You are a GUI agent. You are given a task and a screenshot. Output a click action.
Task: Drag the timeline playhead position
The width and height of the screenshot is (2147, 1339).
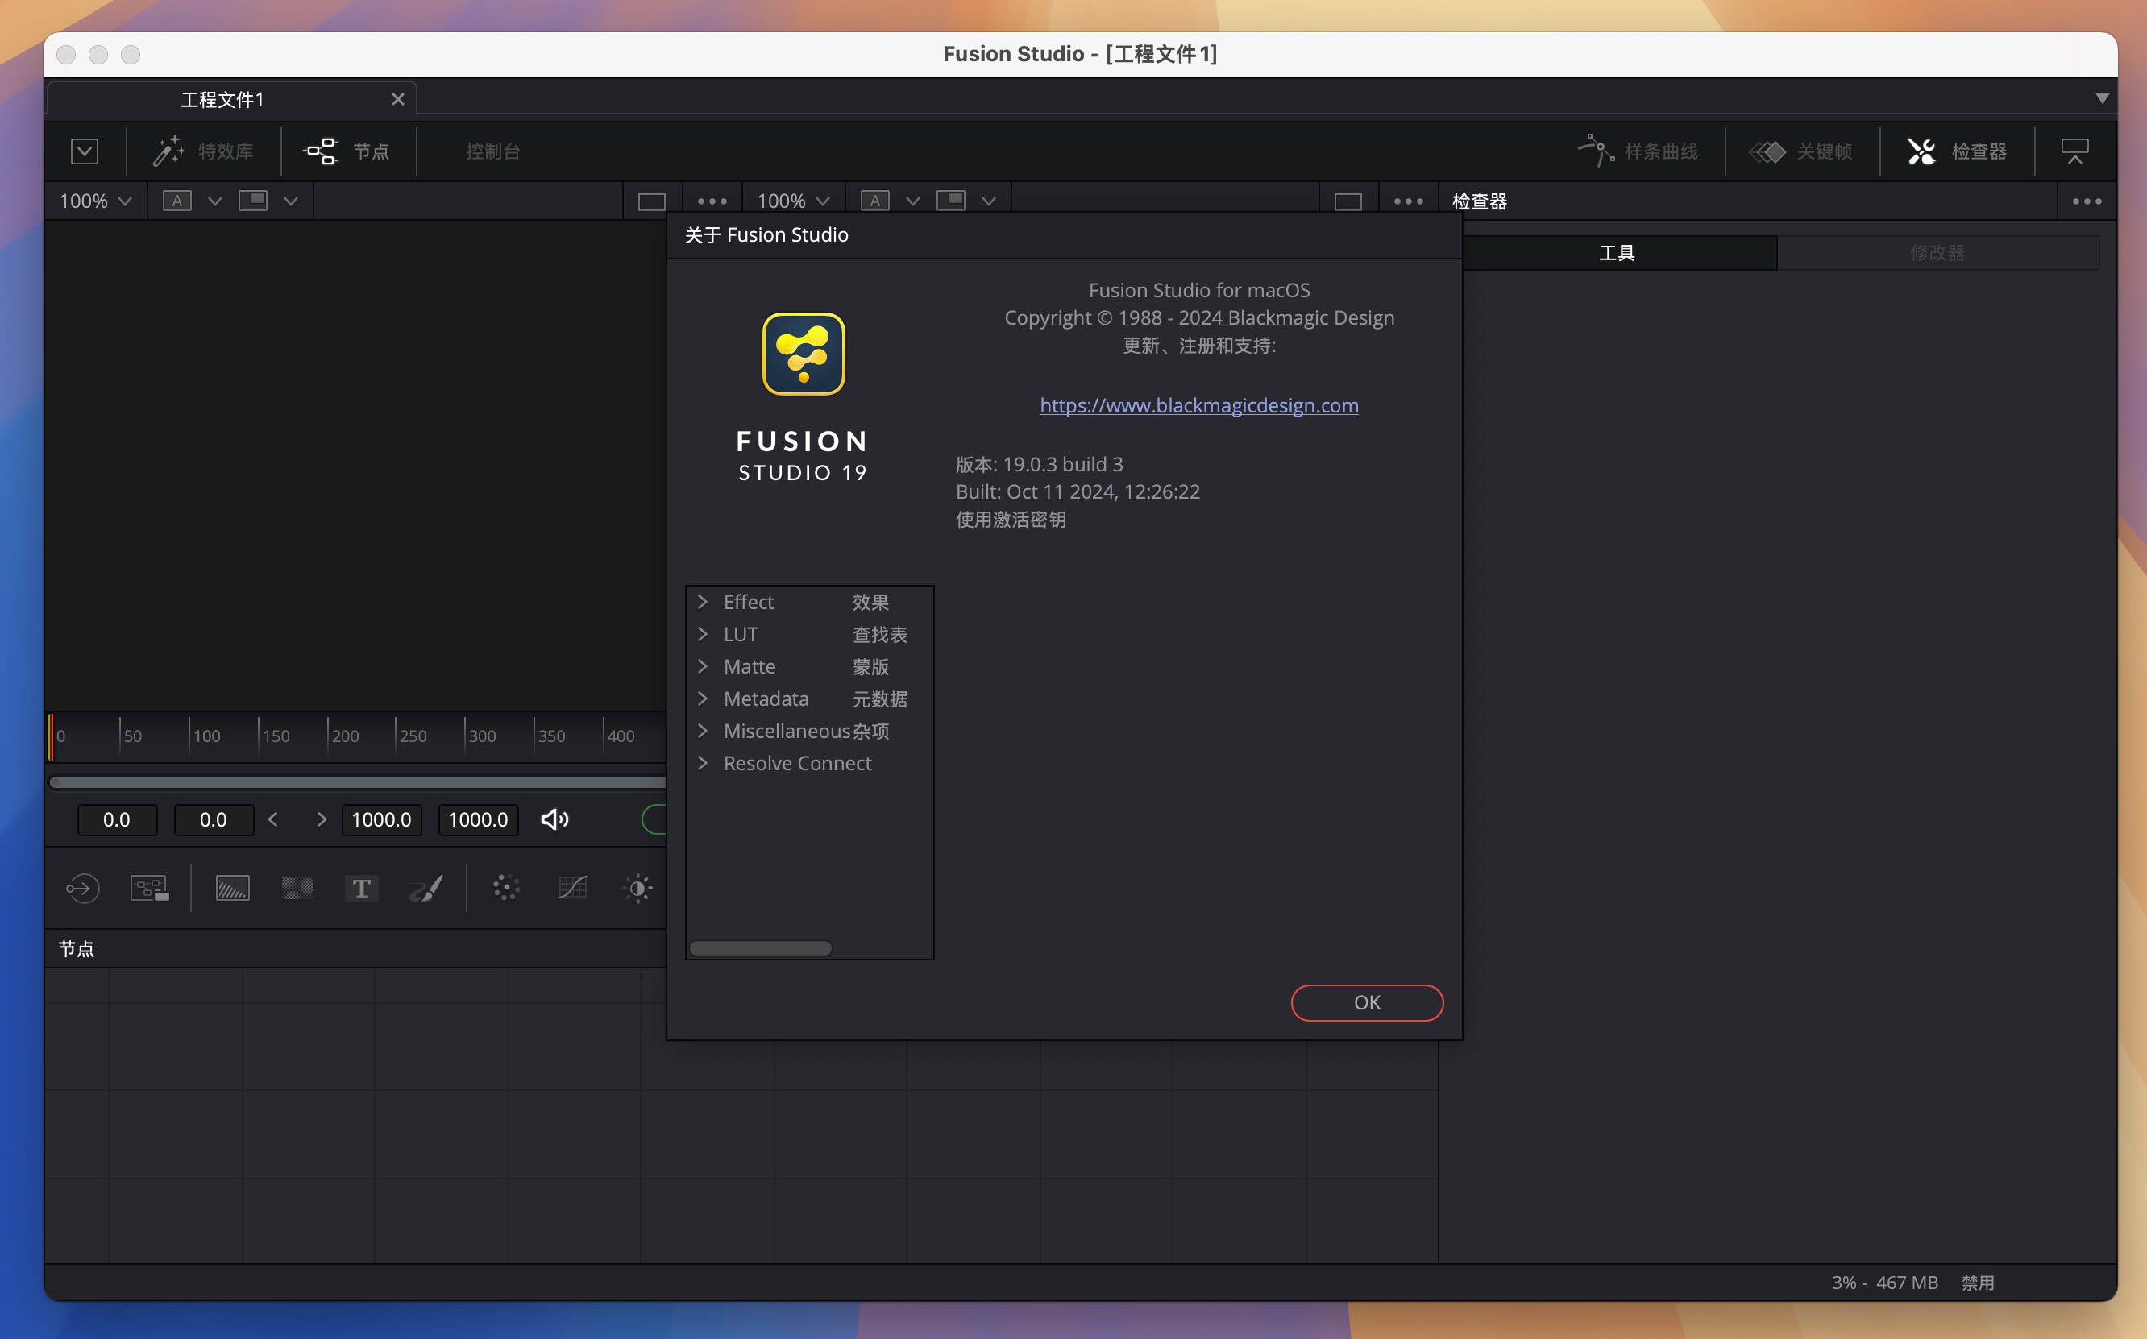click(52, 734)
